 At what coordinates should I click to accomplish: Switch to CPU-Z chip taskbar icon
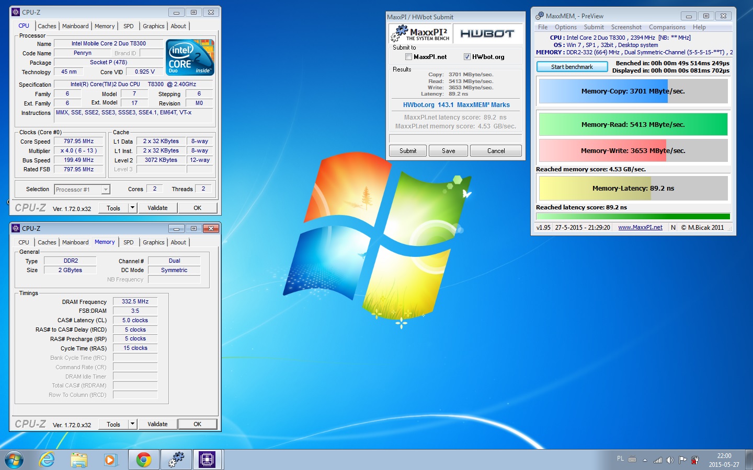coord(207,460)
